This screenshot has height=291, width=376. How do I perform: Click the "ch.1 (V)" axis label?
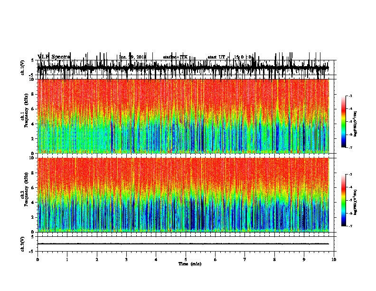pyautogui.click(x=23, y=68)
